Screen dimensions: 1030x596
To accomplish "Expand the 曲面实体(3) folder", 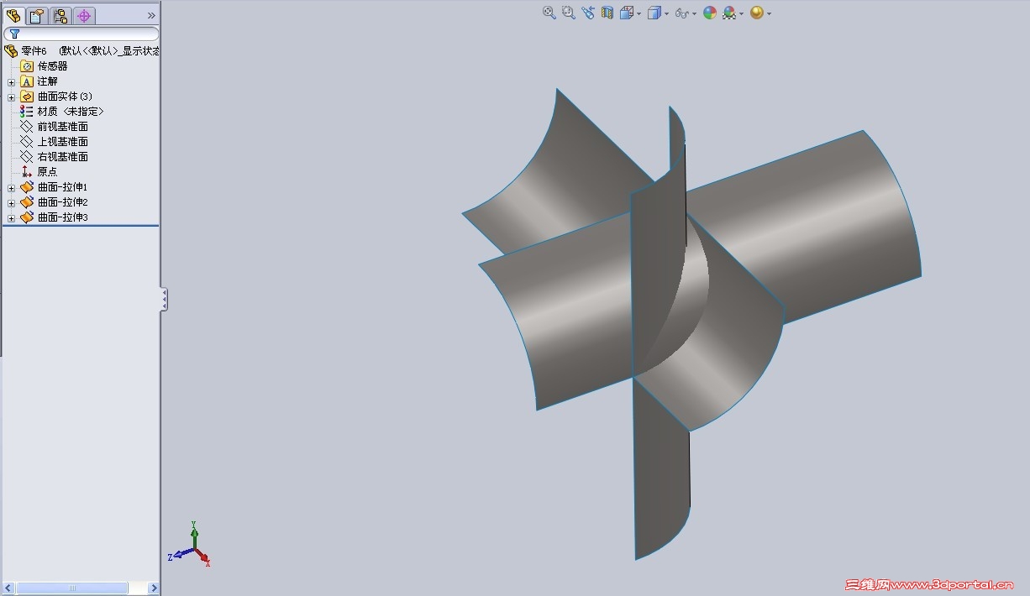I will (x=11, y=97).
